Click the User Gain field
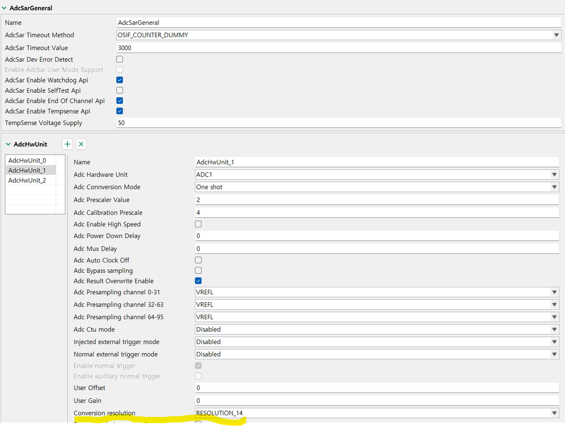 click(x=377, y=401)
